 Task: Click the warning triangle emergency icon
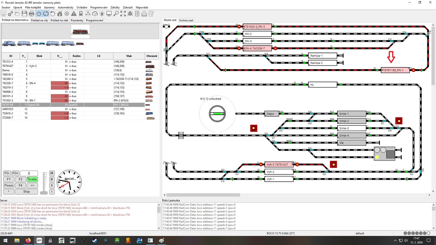click(x=74, y=14)
